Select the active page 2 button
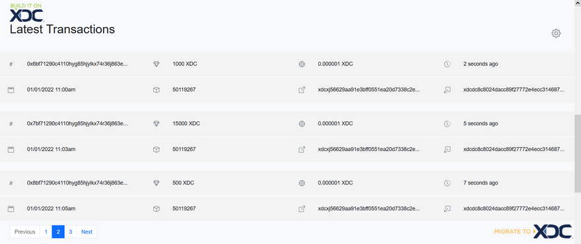The image size is (581, 244). coord(58,231)
